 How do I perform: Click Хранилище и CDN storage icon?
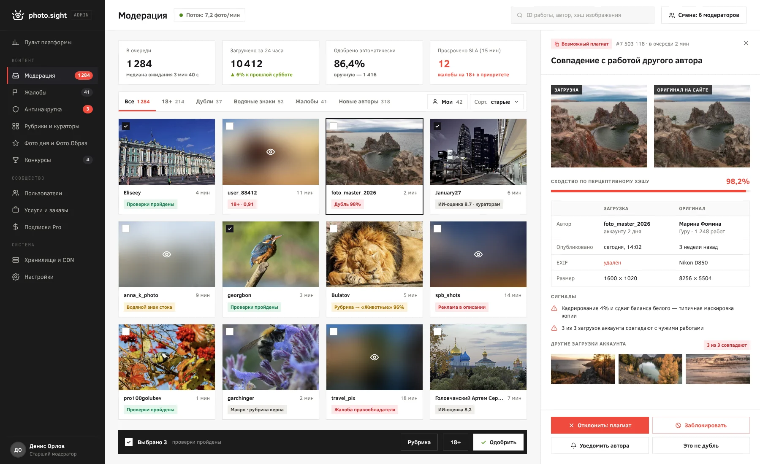[x=16, y=260]
